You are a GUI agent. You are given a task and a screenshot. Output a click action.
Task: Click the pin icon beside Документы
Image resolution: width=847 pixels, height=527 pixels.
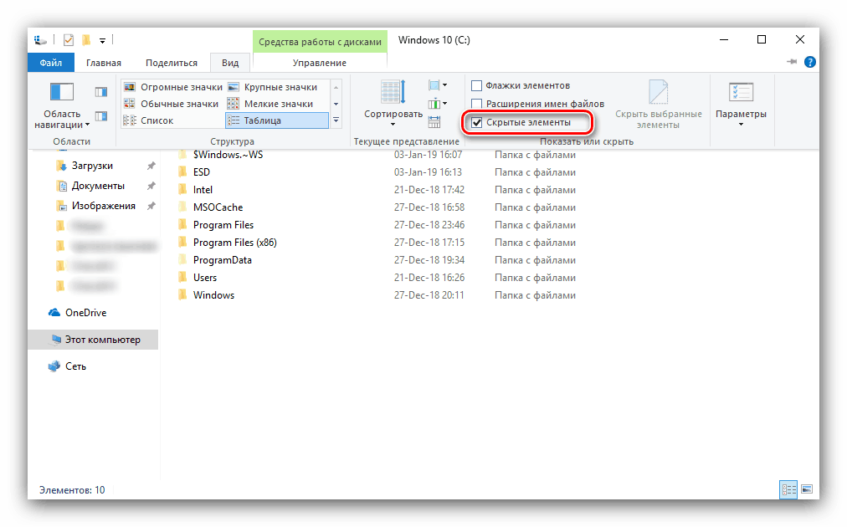pos(151,186)
